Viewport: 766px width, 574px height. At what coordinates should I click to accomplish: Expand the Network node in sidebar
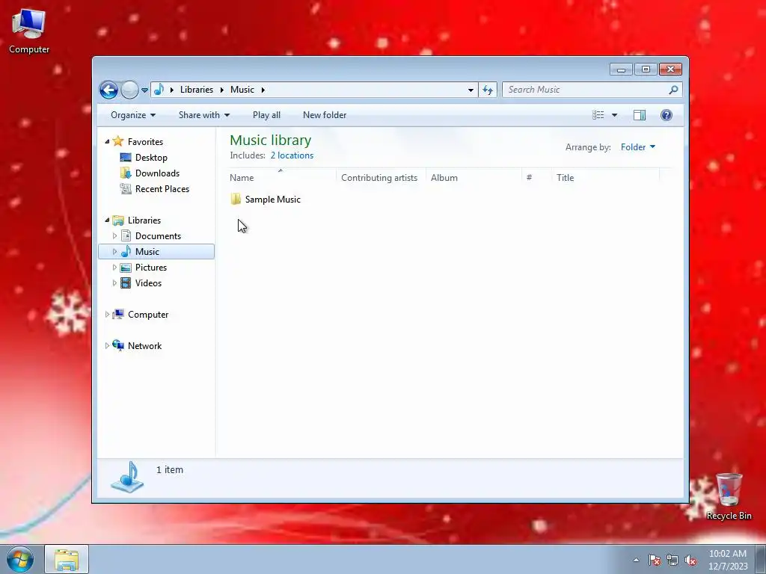[107, 345]
